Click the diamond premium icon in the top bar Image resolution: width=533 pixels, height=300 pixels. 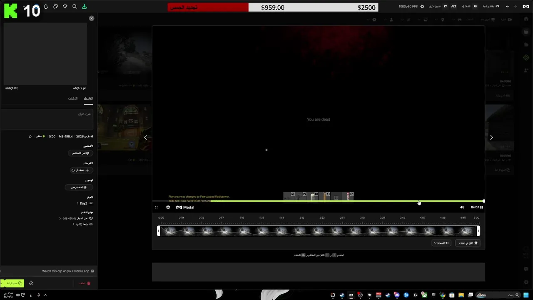point(65,7)
